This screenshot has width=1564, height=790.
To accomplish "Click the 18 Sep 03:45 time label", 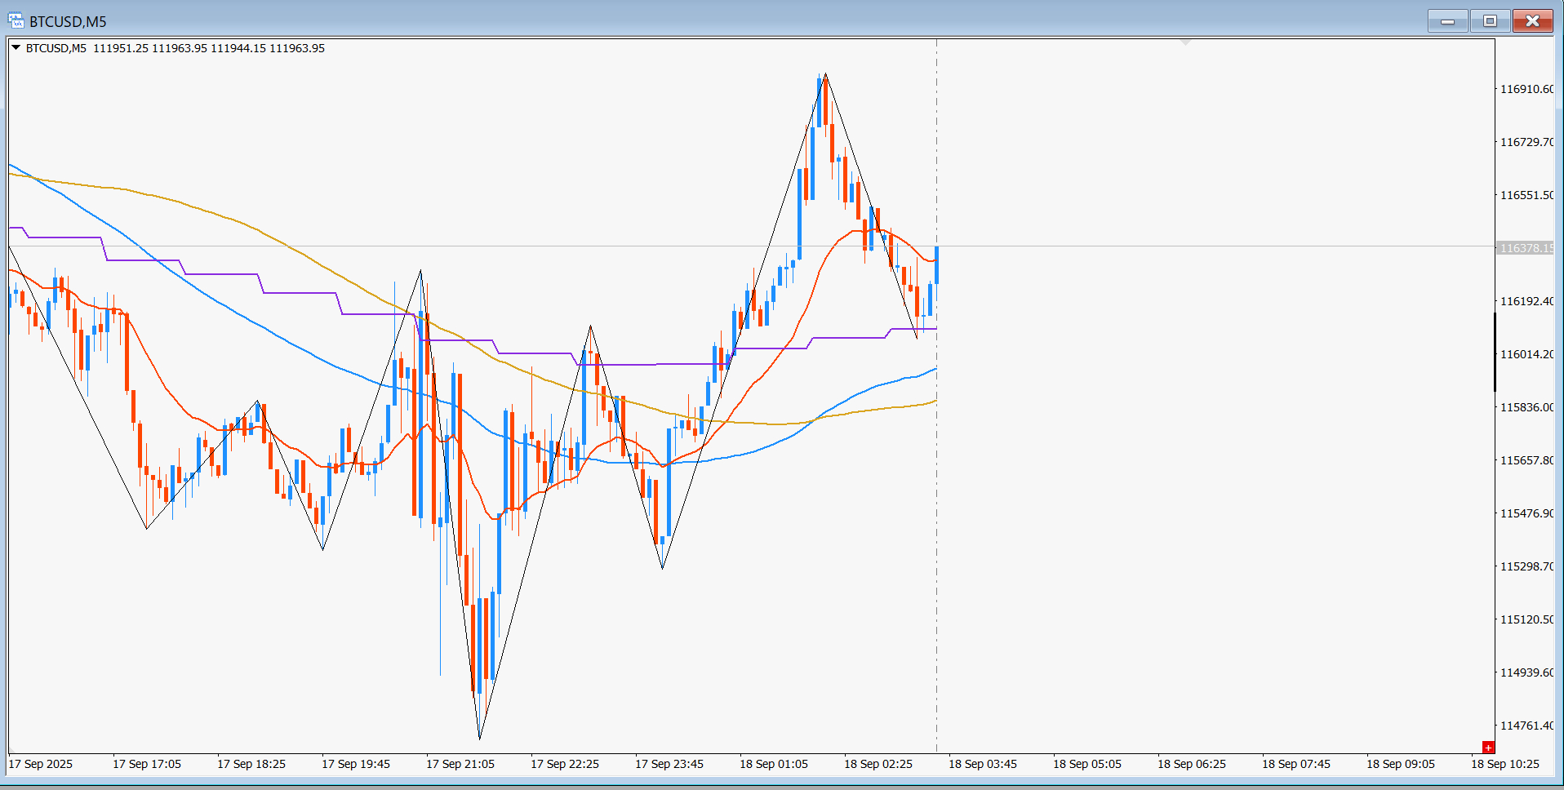I will point(983,764).
